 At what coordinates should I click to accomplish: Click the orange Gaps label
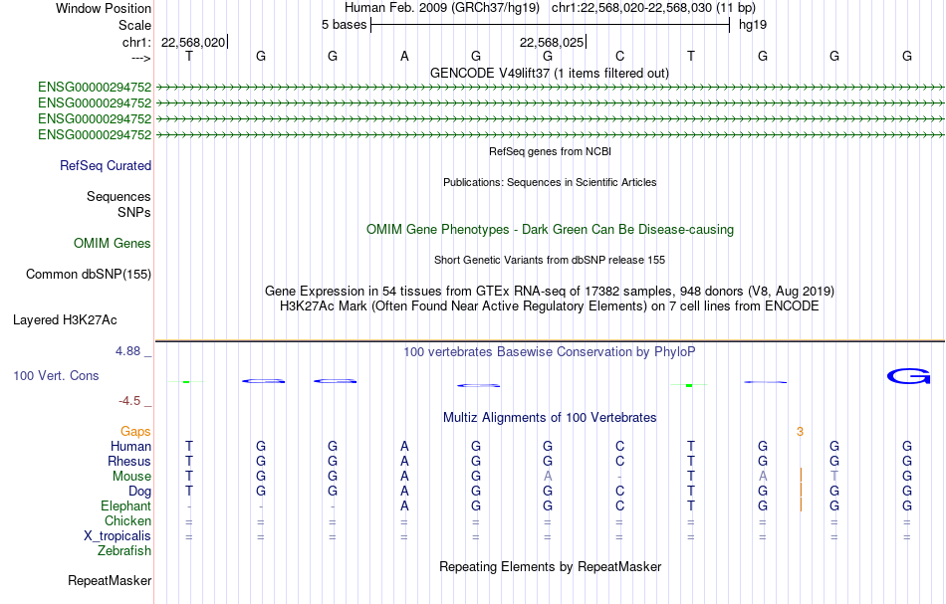pyautogui.click(x=135, y=432)
